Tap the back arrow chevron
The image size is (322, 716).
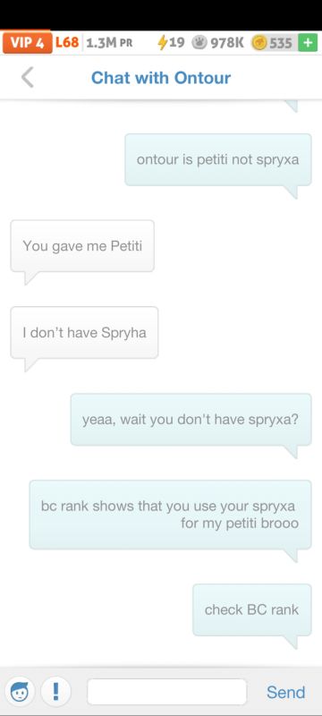(x=28, y=77)
